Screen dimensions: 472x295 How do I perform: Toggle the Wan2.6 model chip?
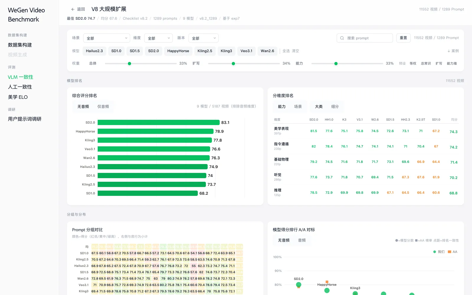(x=267, y=51)
